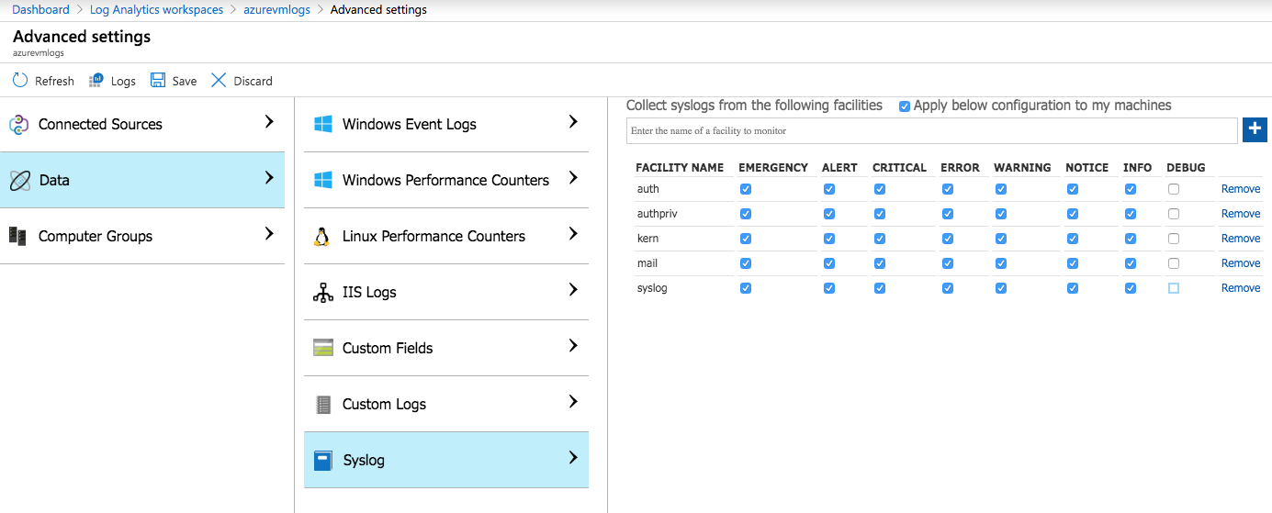This screenshot has width=1272, height=513.
Task: Expand Linux Performance Counters chevron
Action: point(573,234)
